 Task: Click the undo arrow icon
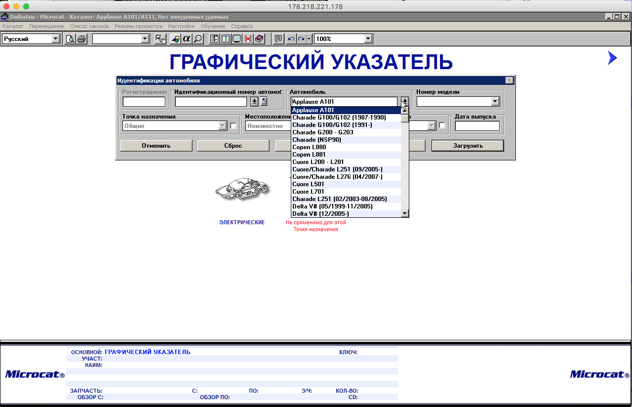[x=291, y=39]
